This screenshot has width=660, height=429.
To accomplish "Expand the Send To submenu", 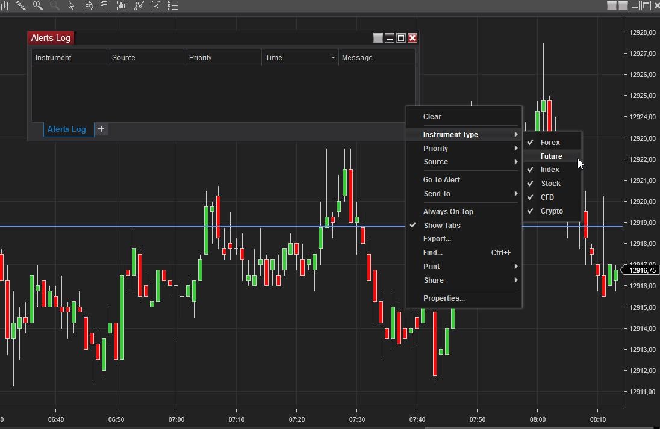I will pos(464,194).
